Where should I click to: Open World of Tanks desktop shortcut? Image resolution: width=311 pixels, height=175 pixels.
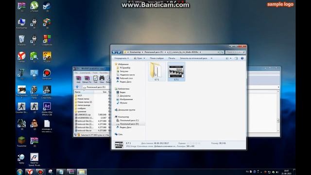[x=35, y=92]
